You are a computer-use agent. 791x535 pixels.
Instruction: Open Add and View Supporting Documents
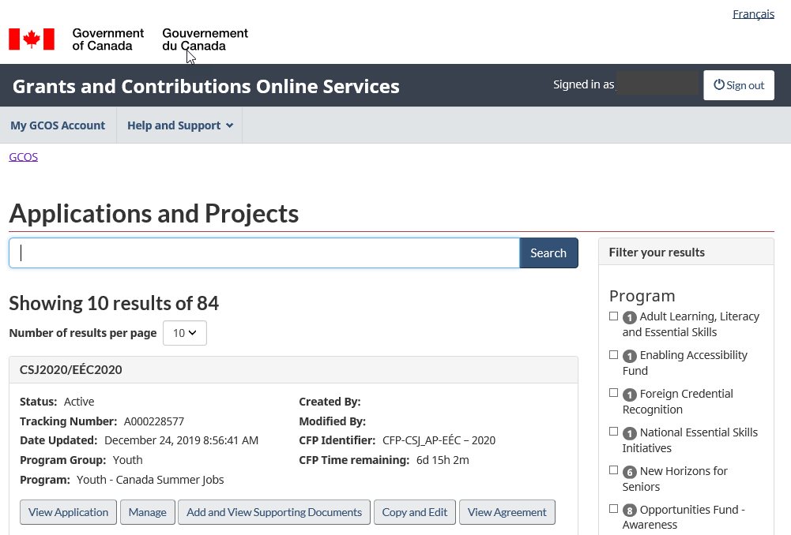tap(274, 512)
